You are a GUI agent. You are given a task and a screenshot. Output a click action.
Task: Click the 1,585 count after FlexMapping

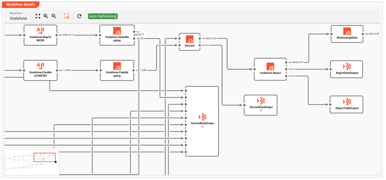[143, 70]
